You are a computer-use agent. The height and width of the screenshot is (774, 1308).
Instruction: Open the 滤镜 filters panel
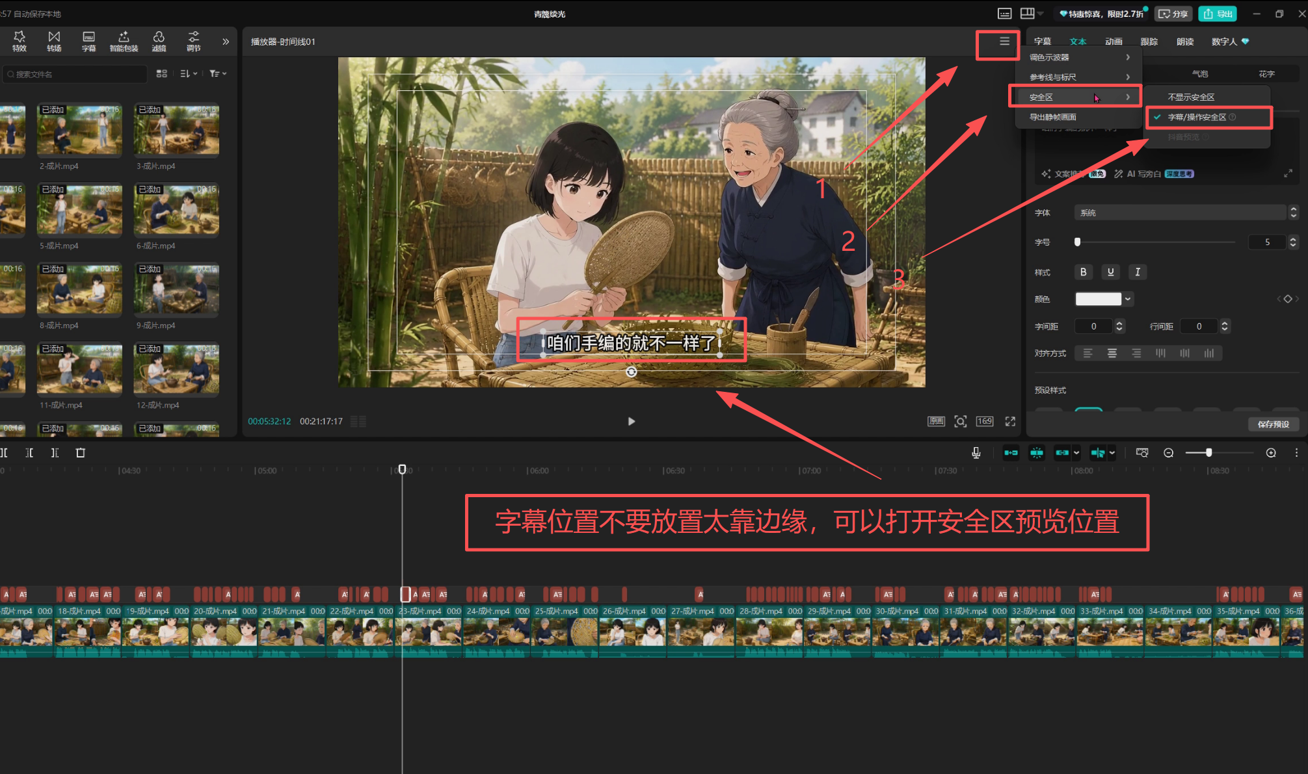[x=159, y=41]
